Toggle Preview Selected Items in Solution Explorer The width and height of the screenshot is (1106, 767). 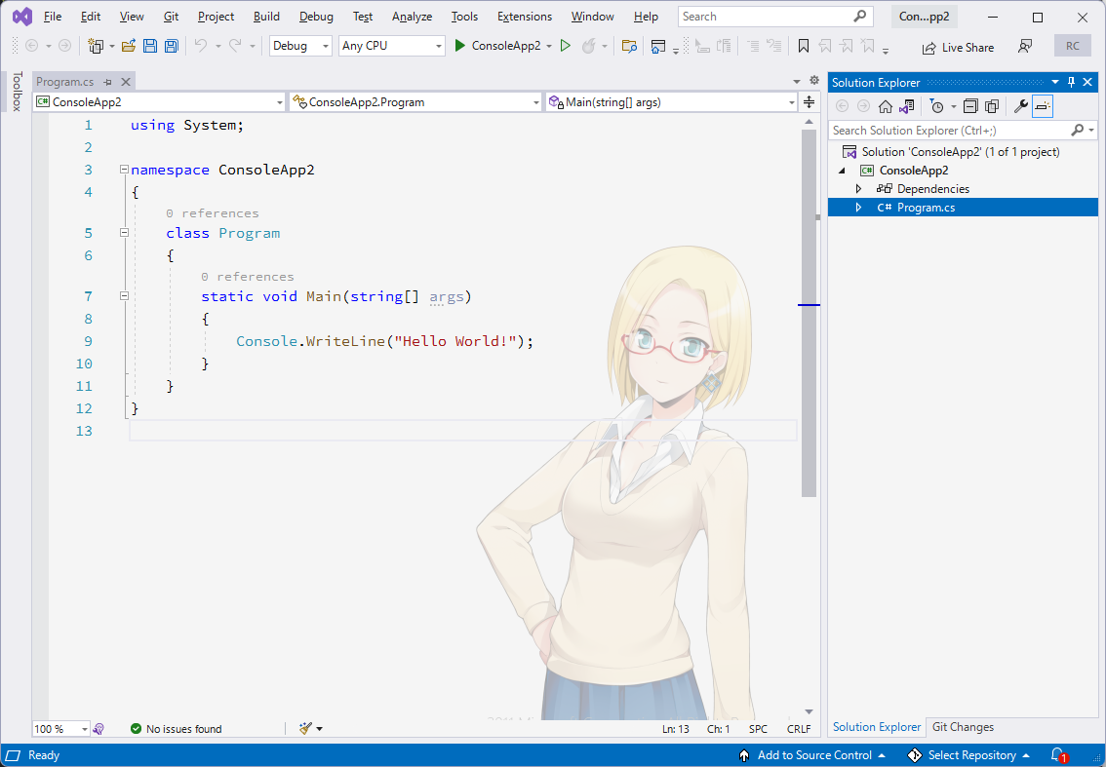(1042, 106)
